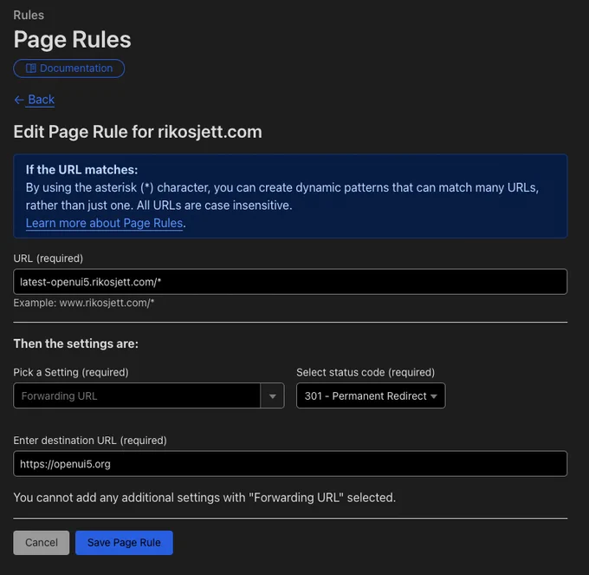Open Learn more about Page Rules link
589x575 pixels.
pos(105,223)
